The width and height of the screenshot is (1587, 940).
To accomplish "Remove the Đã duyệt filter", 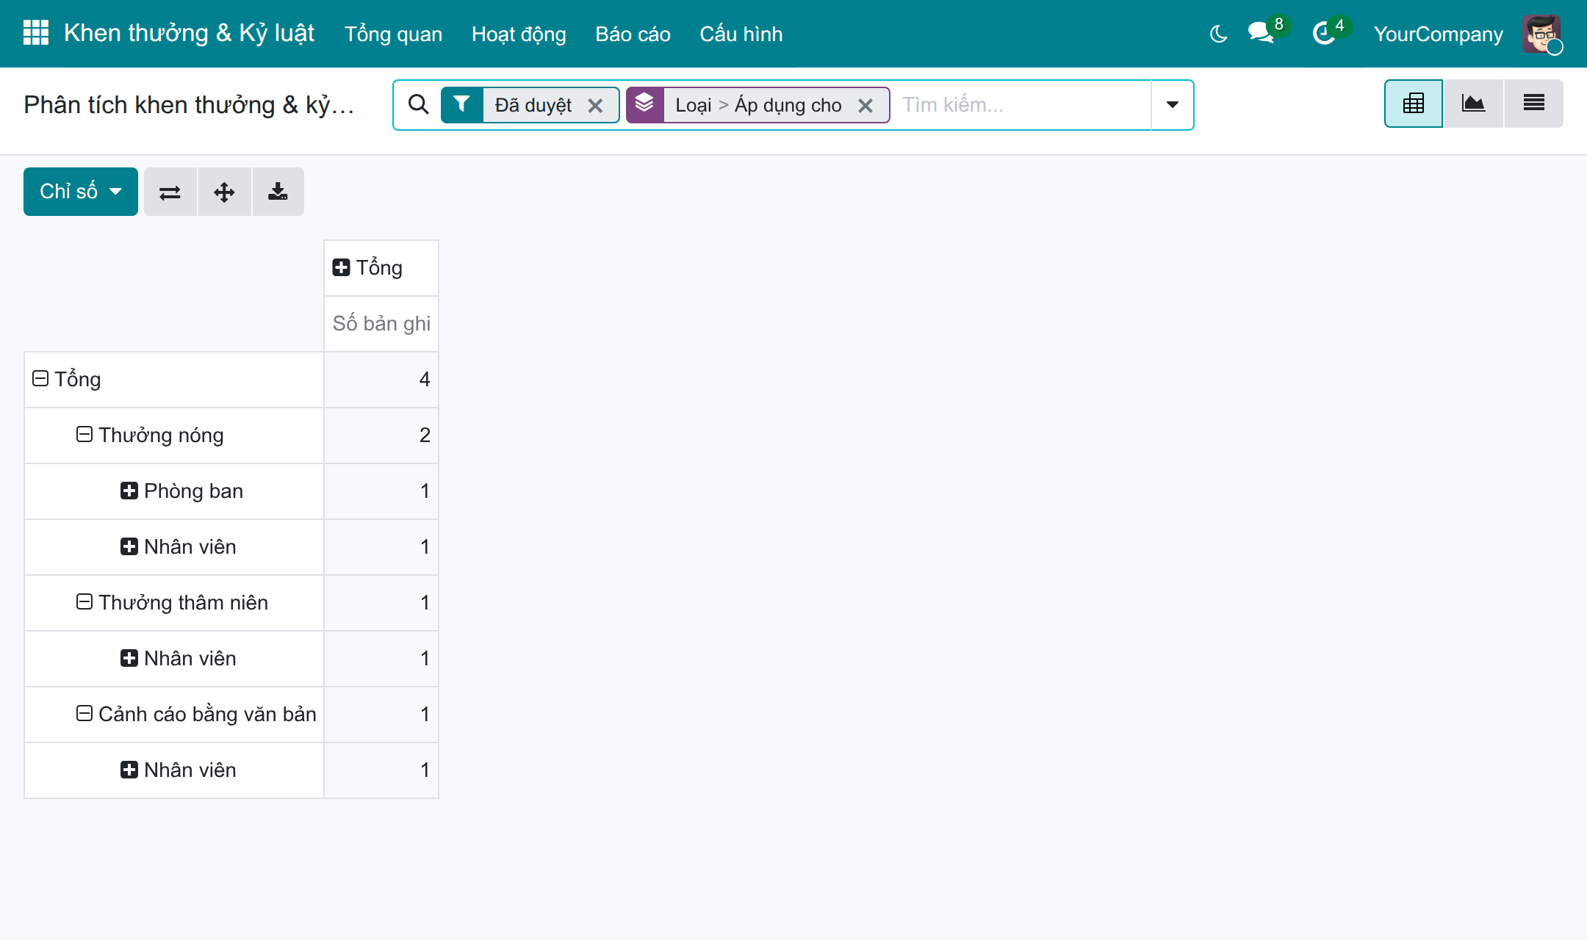I will 596,106.
